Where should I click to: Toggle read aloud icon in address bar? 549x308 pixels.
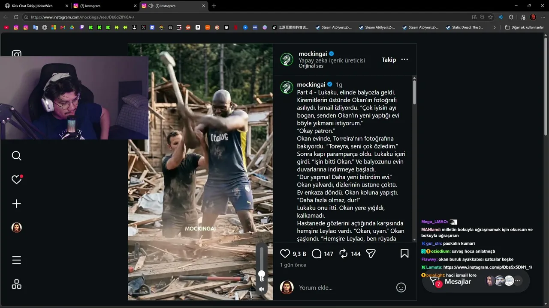click(501, 17)
